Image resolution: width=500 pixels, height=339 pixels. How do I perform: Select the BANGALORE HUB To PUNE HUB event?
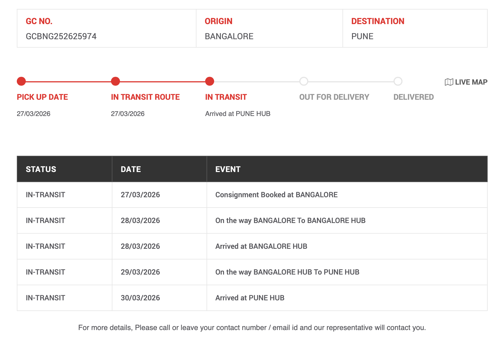click(287, 272)
